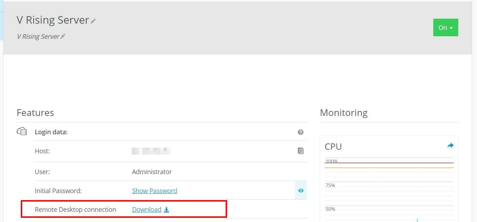477x222 pixels.
Task: Click the 100% label on CPU chart
Action: 331,161
